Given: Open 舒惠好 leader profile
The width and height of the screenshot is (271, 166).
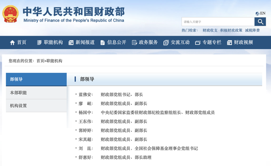Looking at the screenshot, I should click(x=85, y=157).
